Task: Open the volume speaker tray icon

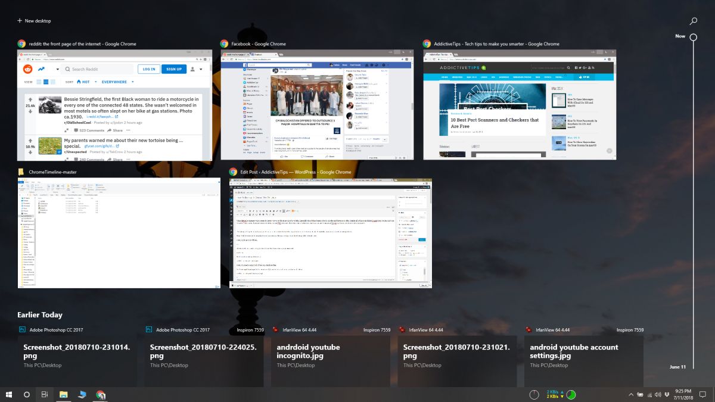Action: click(658, 394)
